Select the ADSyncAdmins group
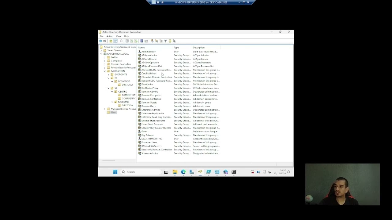The width and height of the screenshot is (392, 220). 149,55
